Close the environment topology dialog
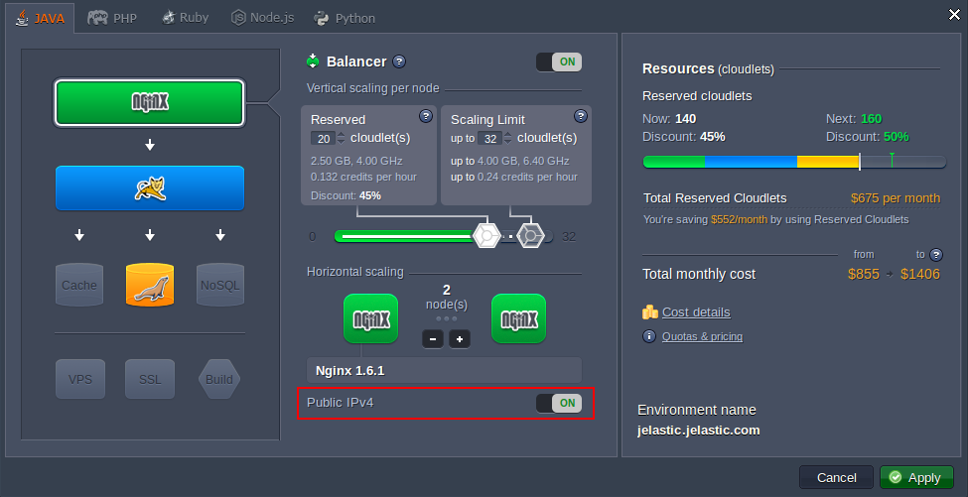The height and width of the screenshot is (497, 968). click(x=954, y=16)
